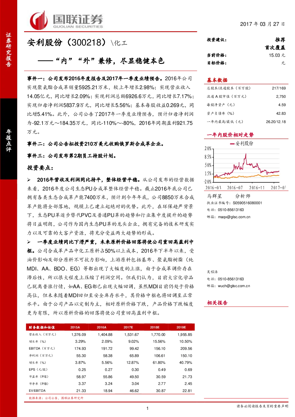The image size is (295, 417).
Task: Click 2015A revenue 1,376.09
Action: tap(79, 335)
